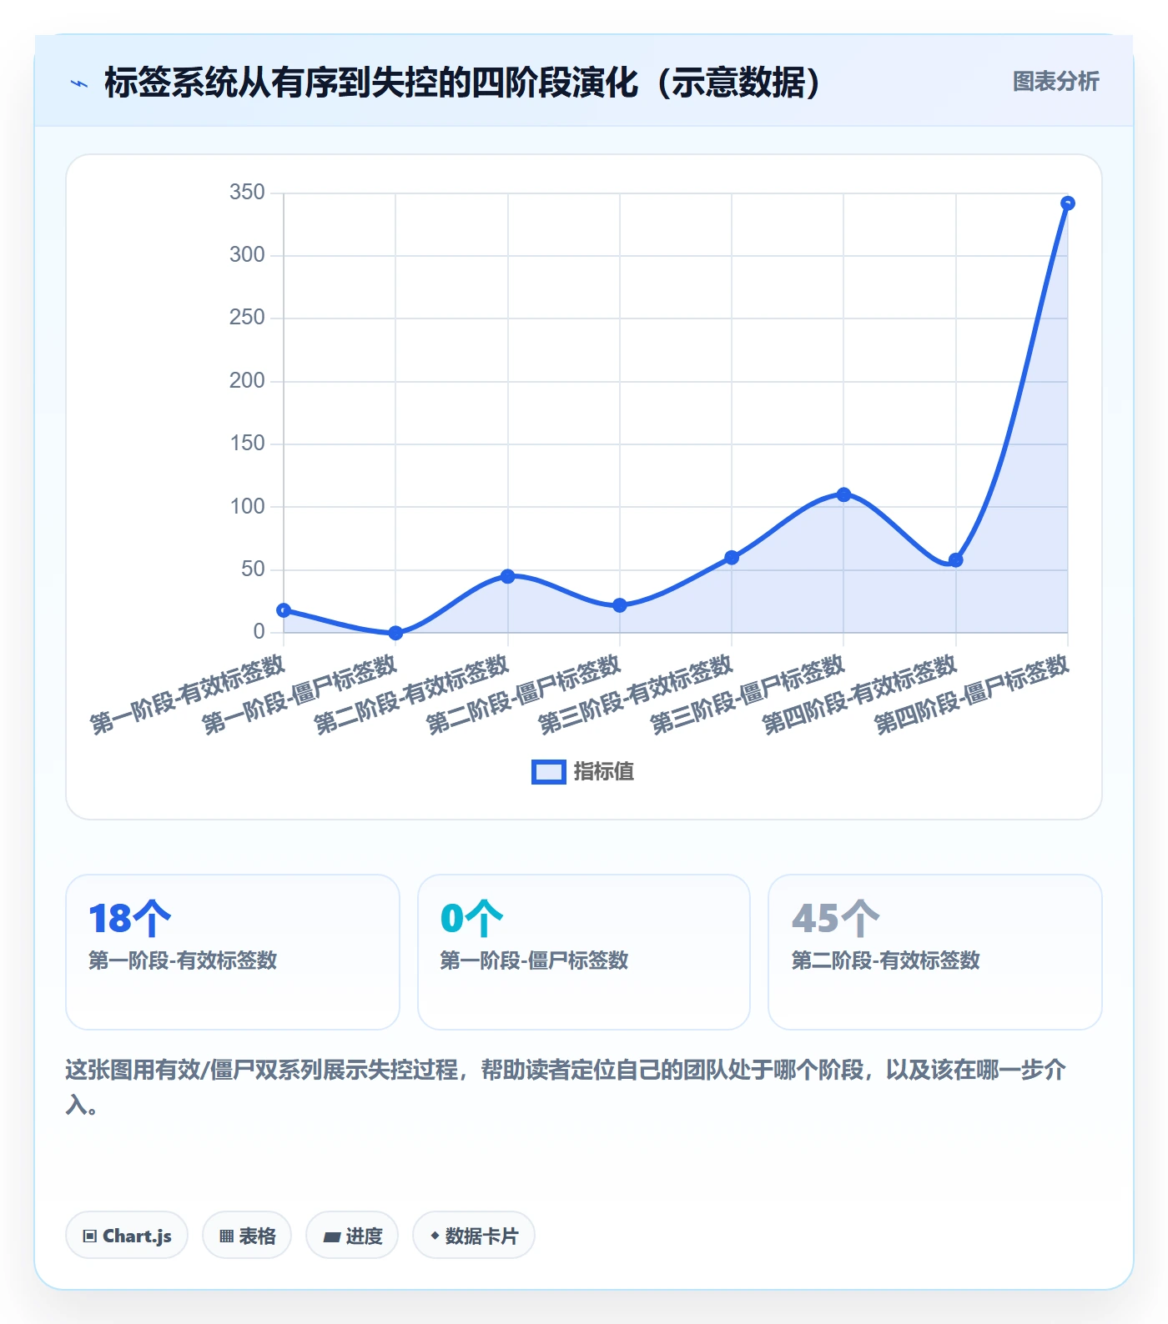Click the x-axis label 第二阶段-僵尸标签数
Screen dimensions: 1168x1324
[524, 695]
